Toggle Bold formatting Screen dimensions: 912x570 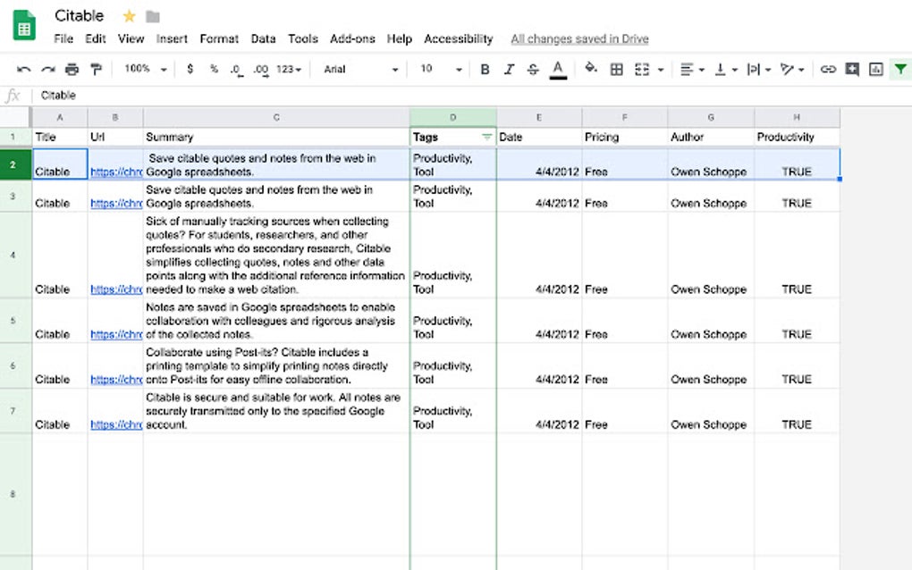(x=484, y=69)
